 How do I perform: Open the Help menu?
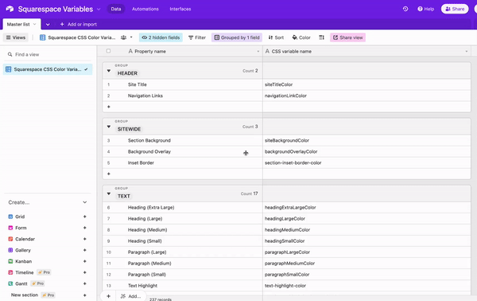(425, 9)
